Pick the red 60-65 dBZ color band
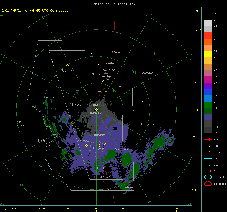This screenshot has height=212, width=227. [x=208, y=36]
